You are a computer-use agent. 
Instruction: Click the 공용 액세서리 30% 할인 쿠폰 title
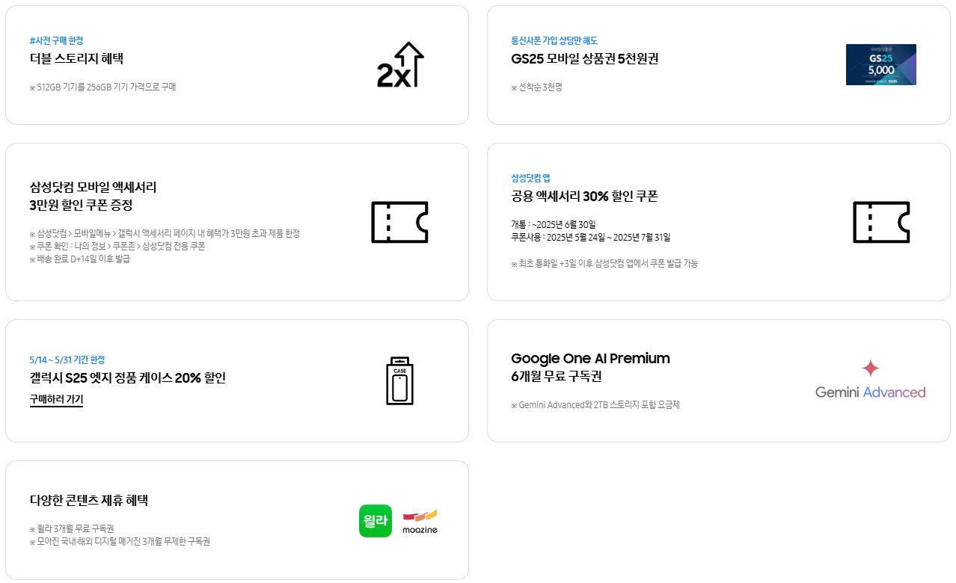pyautogui.click(x=584, y=197)
